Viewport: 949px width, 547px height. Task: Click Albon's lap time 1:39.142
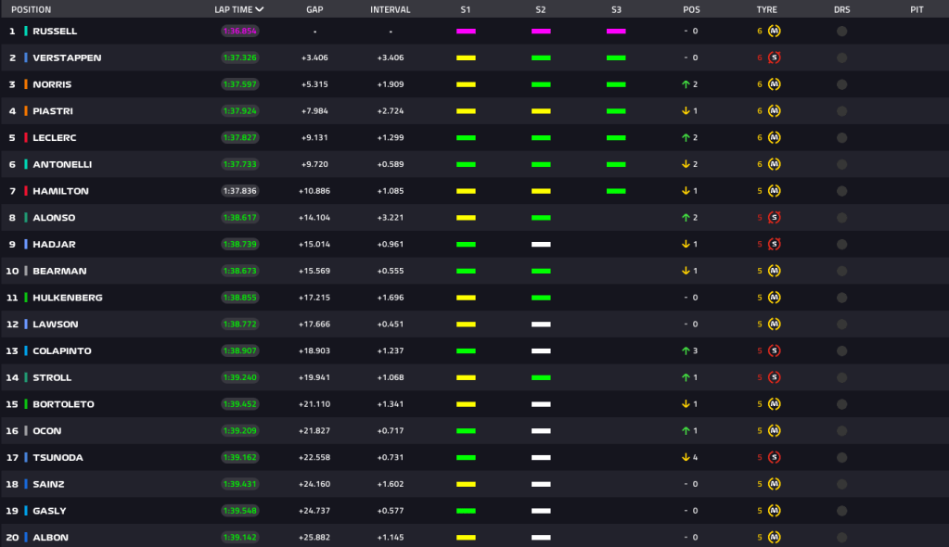239,537
